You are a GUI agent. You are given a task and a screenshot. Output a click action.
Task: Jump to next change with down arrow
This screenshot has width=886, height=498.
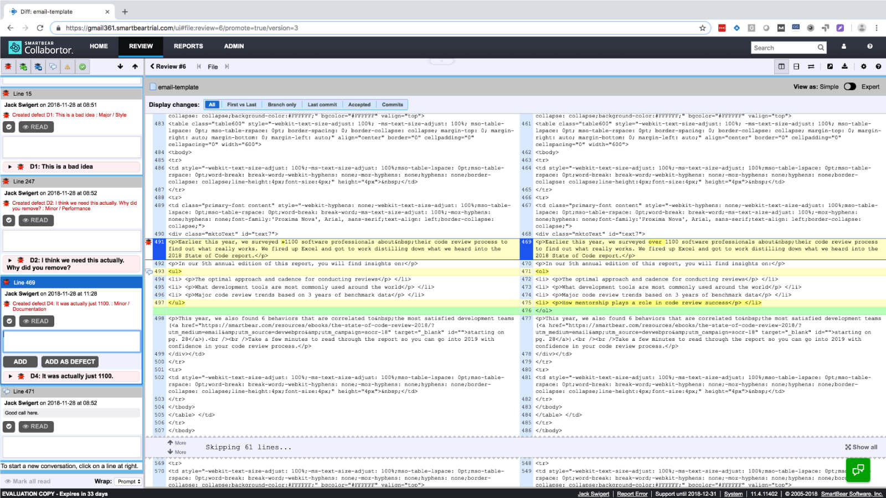coord(120,66)
